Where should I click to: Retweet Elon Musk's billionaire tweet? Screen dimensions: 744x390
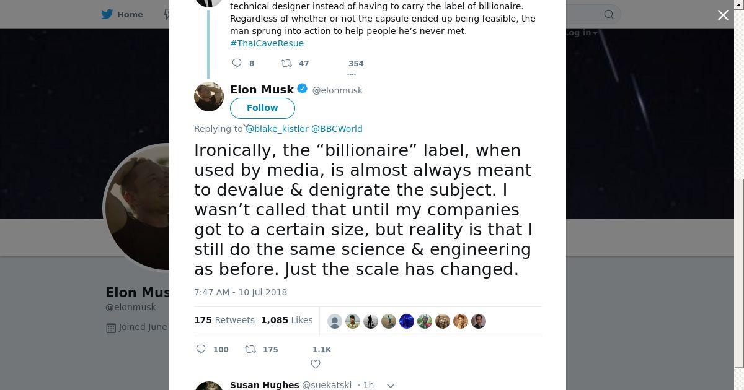point(250,349)
